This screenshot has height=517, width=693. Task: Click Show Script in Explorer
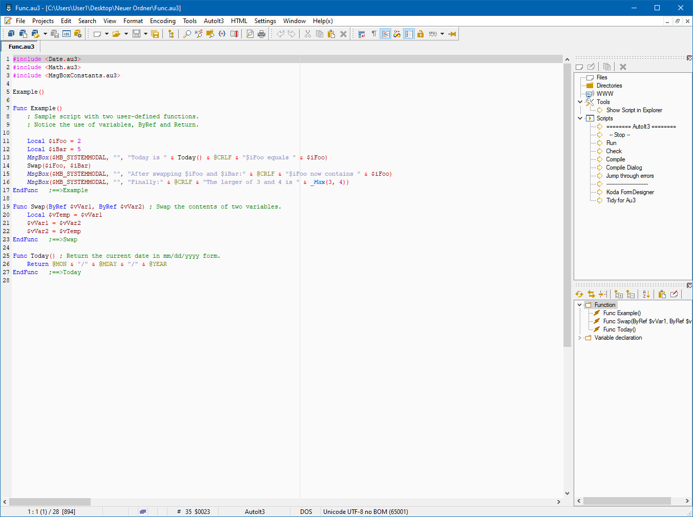point(634,110)
